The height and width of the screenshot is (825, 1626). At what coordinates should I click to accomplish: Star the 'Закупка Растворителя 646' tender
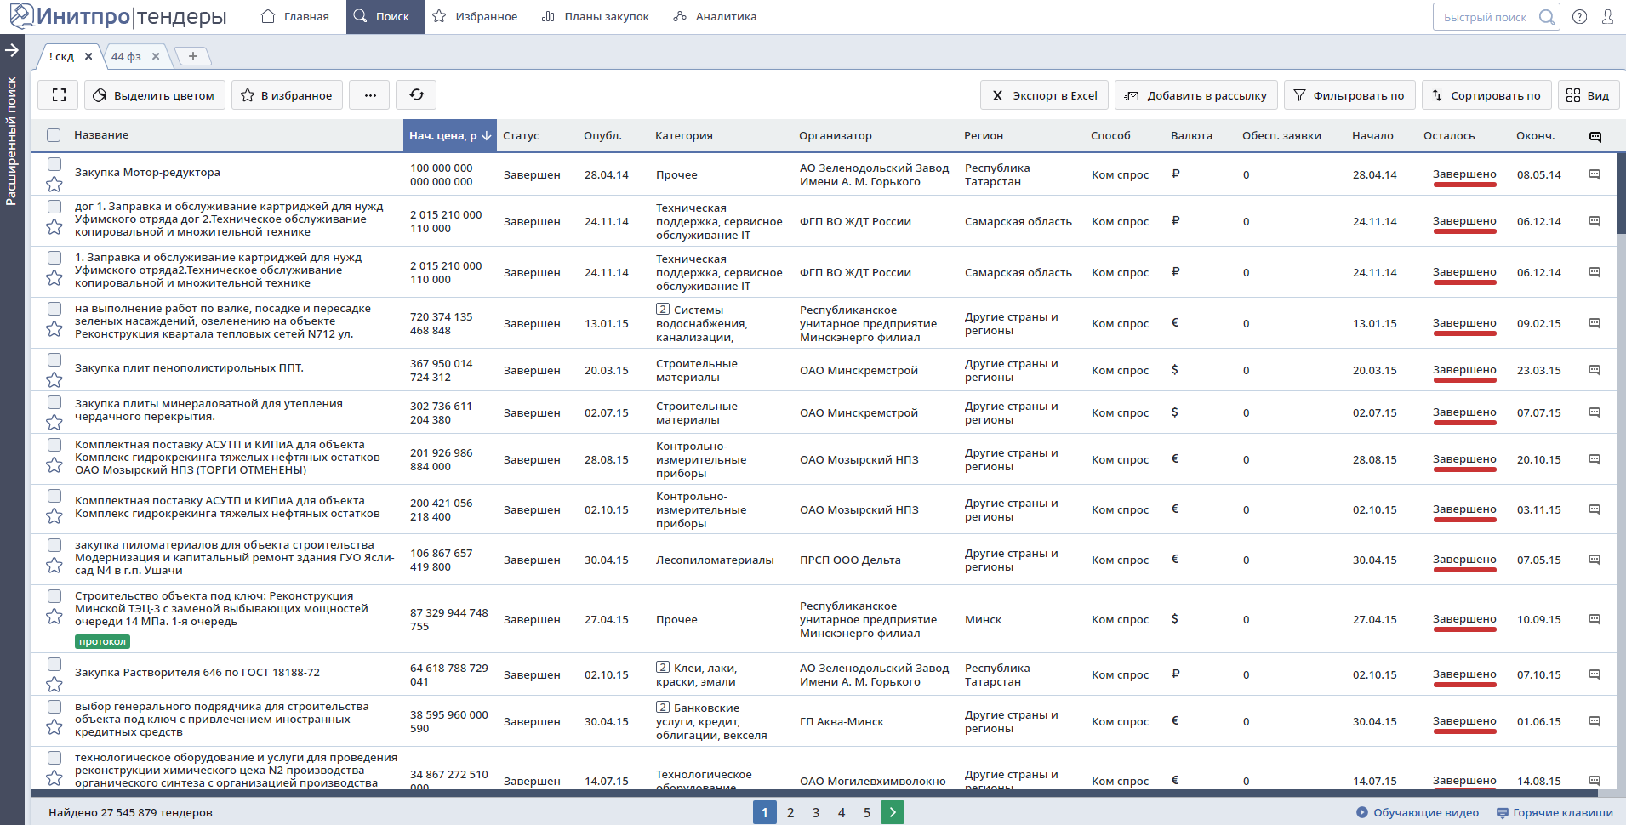point(54,684)
